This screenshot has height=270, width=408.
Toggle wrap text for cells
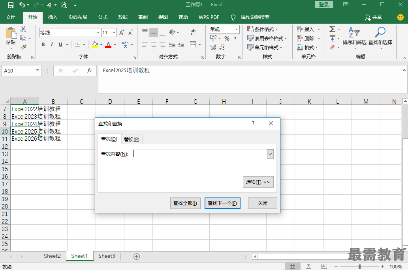tap(193, 32)
